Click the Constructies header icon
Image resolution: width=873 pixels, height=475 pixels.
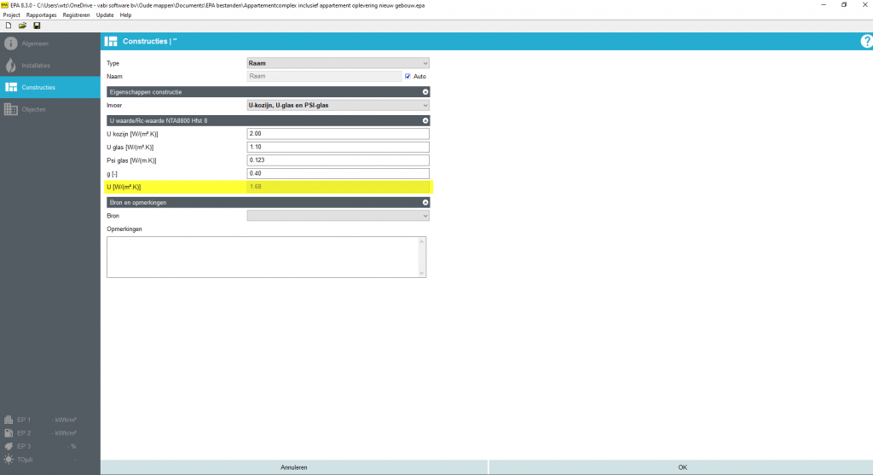pyautogui.click(x=111, y=41)
